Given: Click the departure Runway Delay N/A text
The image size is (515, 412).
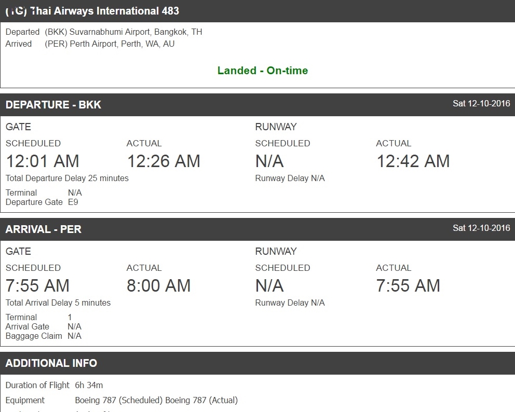Looking at the screenshot, I should (290, 178).
